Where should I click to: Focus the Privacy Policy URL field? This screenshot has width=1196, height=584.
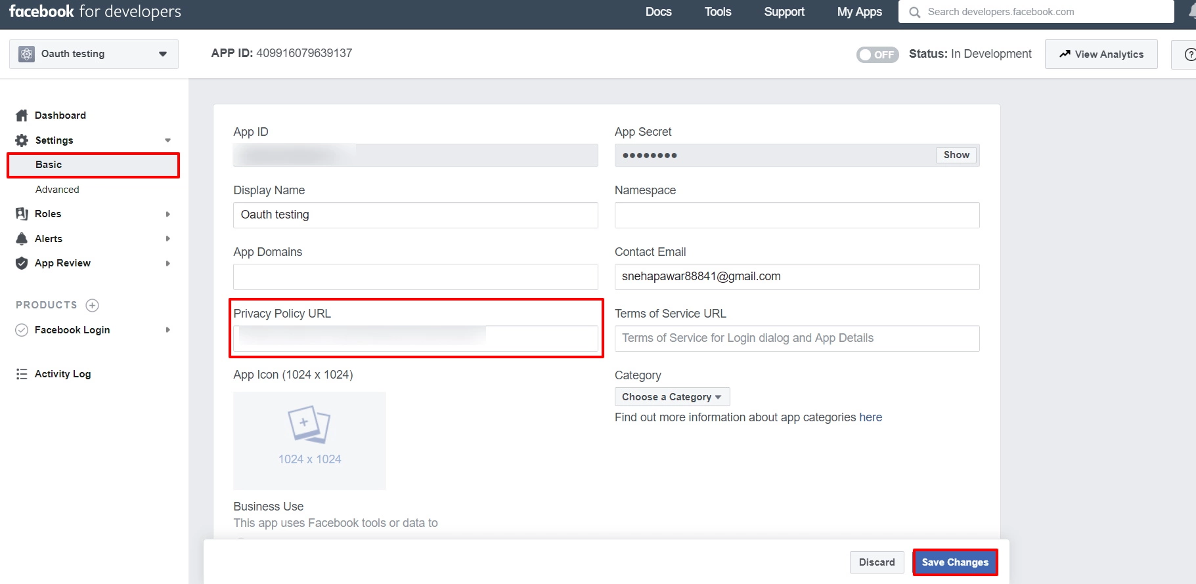tap(416, 339)
